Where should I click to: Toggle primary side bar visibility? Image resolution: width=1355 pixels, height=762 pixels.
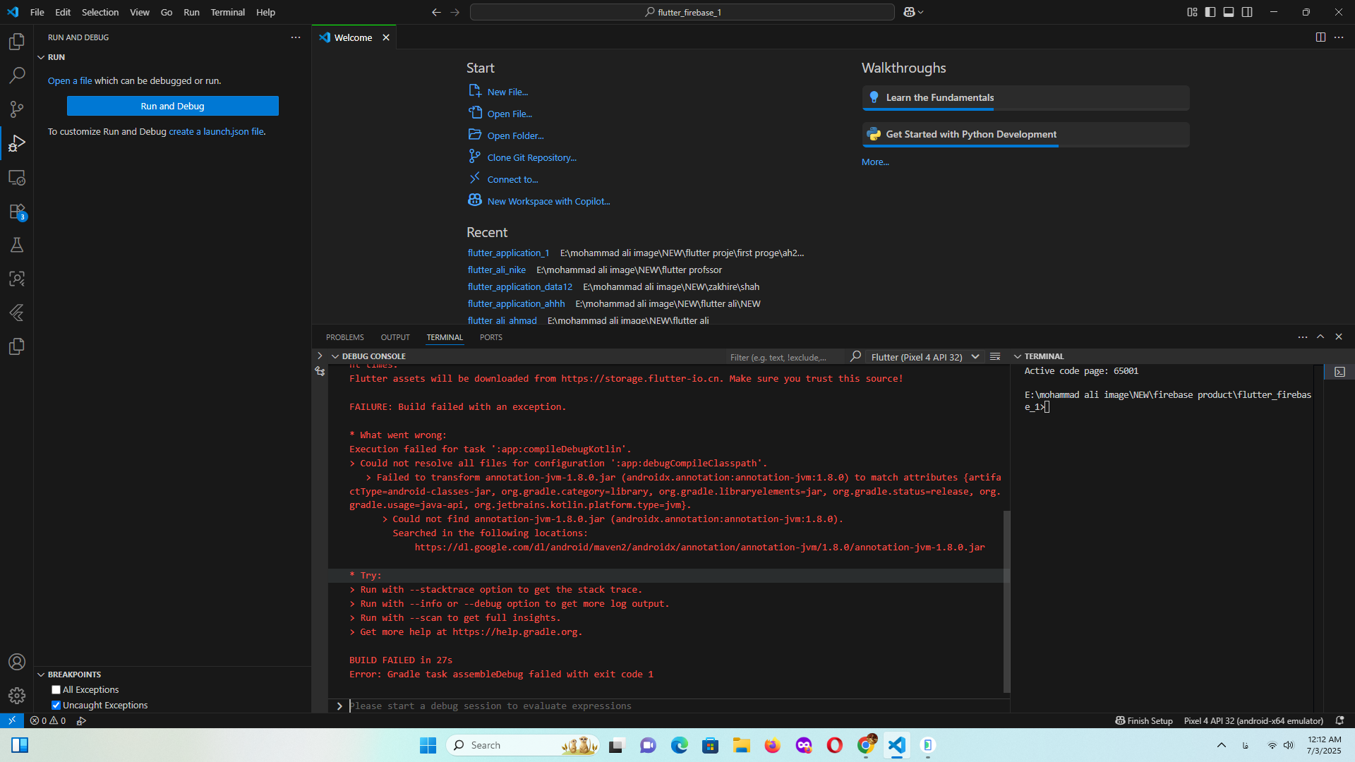pos(1210,12)
